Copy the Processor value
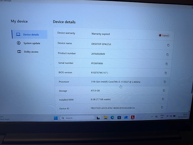This screenshot has height=145, width=193. tap(165, 82)
